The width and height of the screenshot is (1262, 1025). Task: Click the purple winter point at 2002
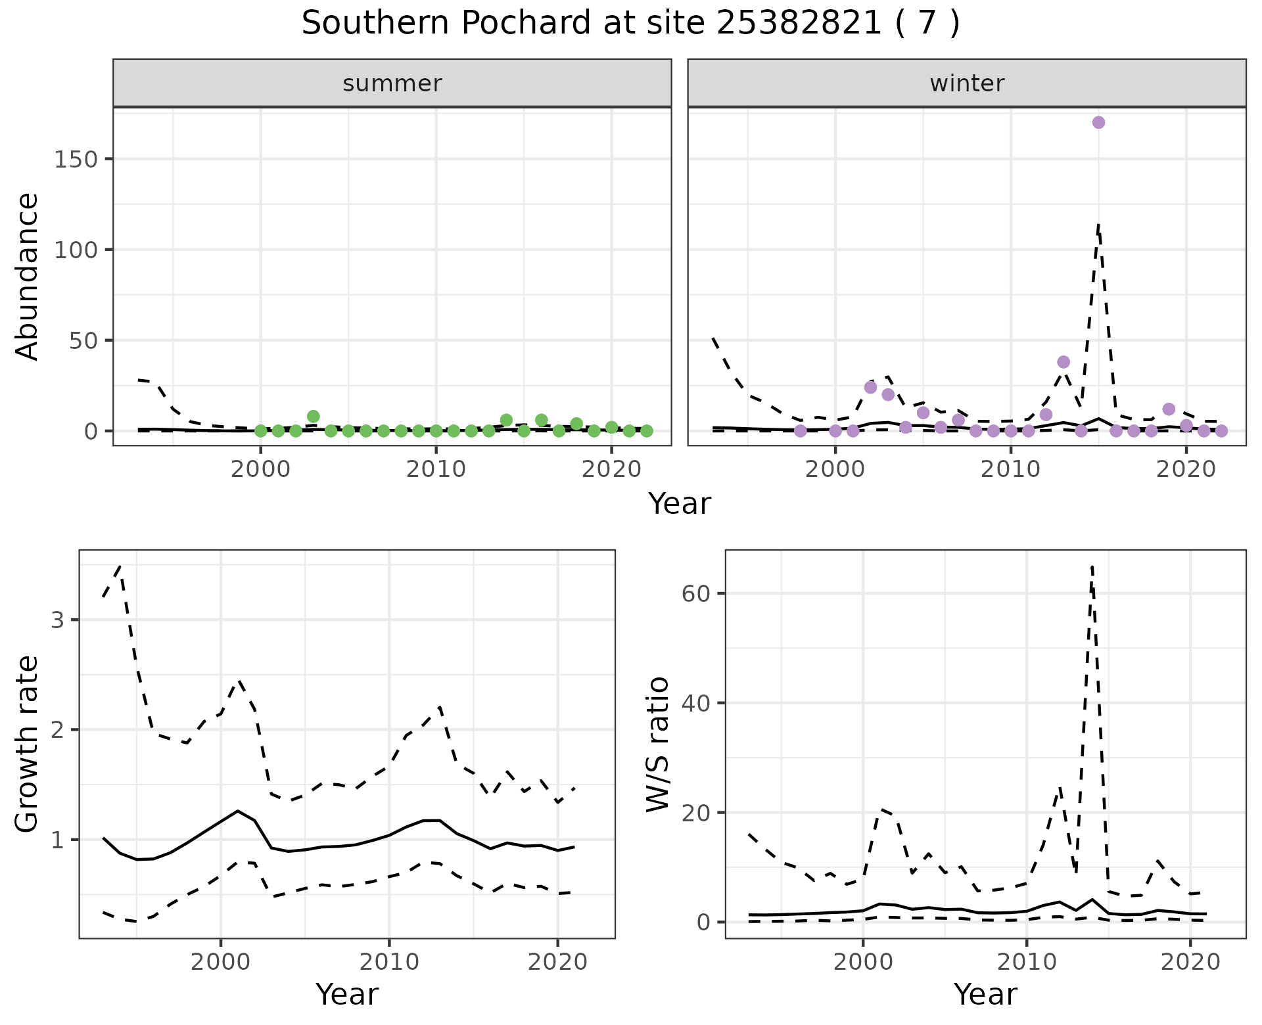point(871,387)
